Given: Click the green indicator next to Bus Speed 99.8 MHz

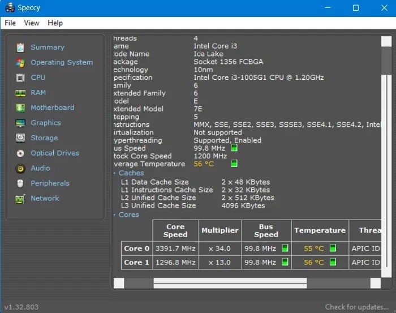Looking at the screenshot, I should (x=234, y=148).
